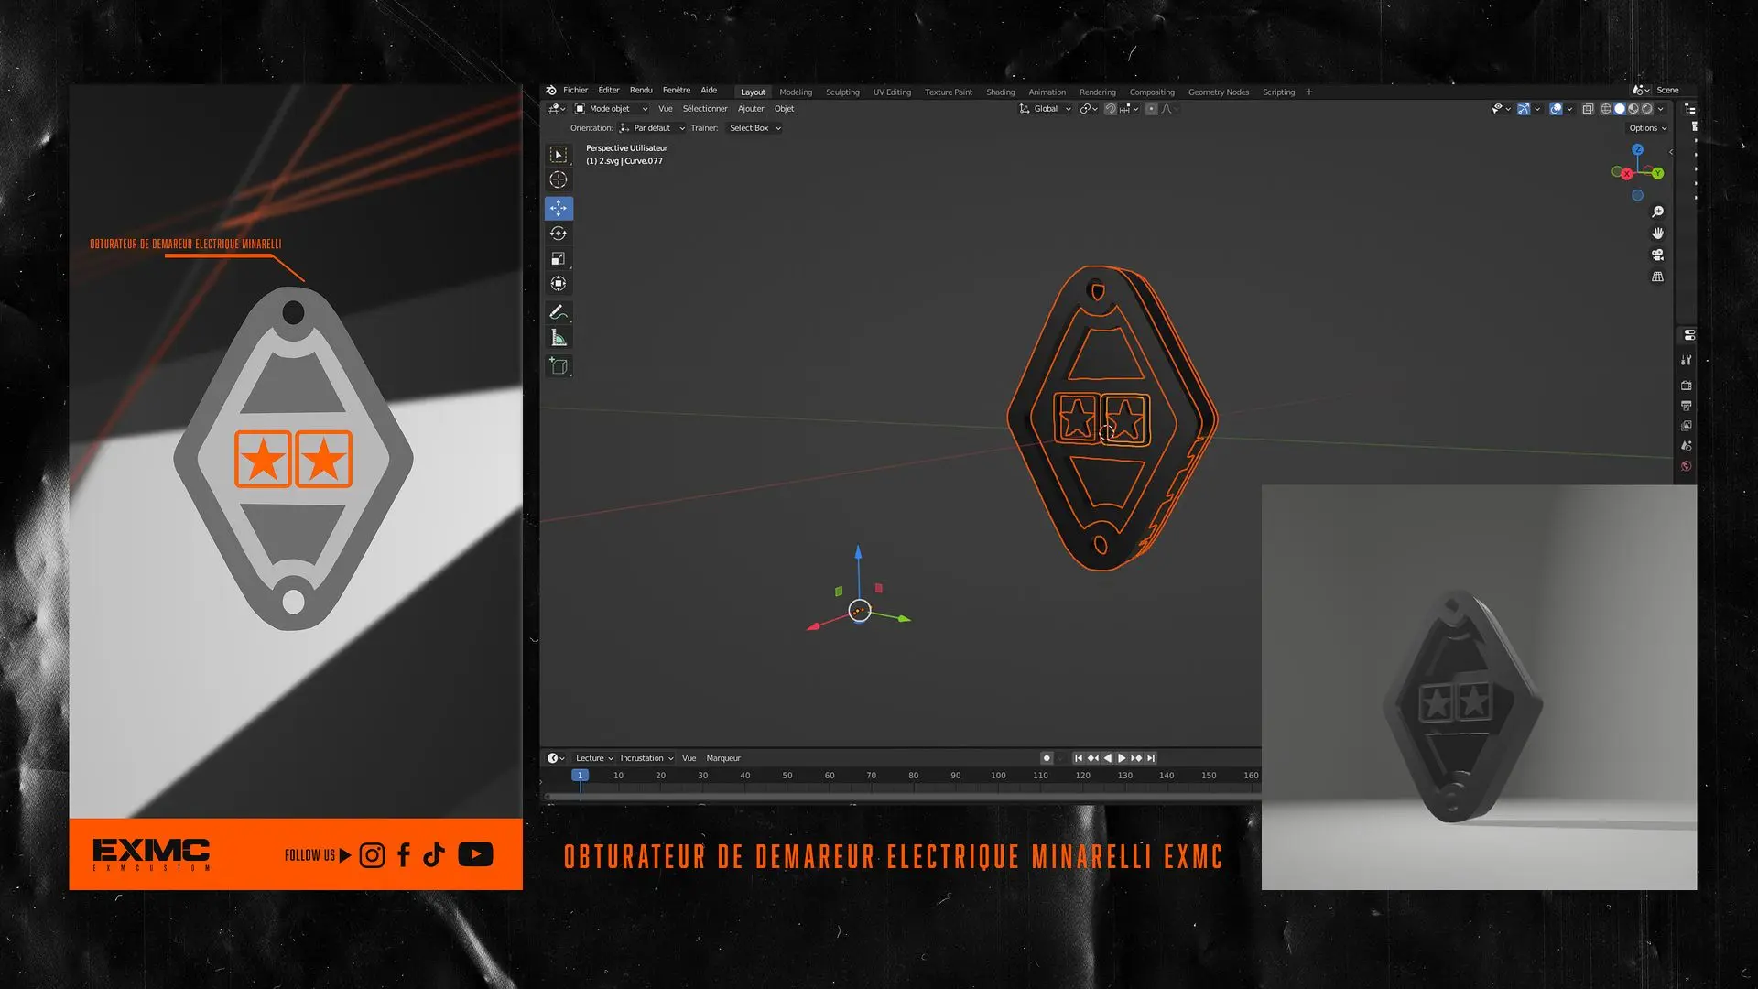Screen dimensions: 1758x989
Task: Open the Rendu menu
Action: click(x=641, y=91)
